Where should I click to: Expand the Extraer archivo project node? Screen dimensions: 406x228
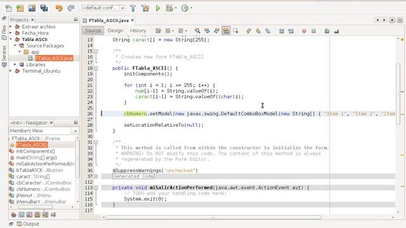[x=11, y=27]
